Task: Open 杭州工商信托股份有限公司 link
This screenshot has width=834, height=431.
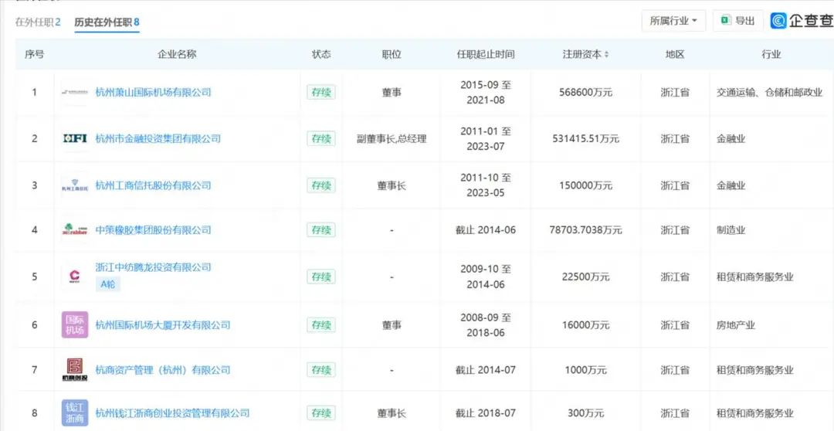Action: pyautogui.click(x=153, y=185)
